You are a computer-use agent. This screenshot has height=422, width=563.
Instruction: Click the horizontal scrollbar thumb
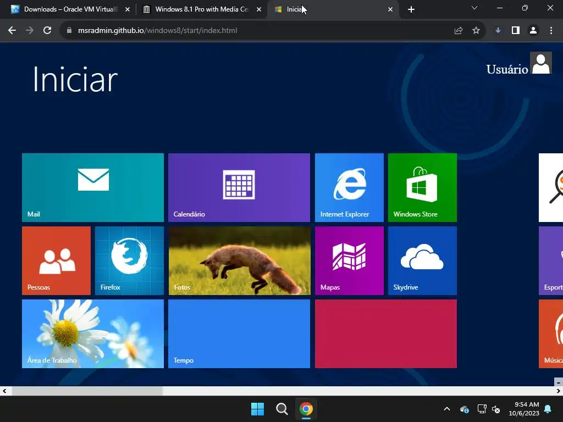click(x=87, y=391)
